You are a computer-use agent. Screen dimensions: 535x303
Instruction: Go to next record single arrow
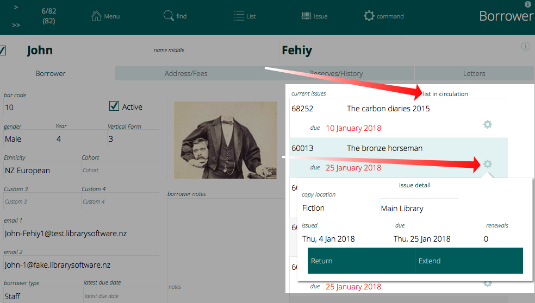pos(16,8)
